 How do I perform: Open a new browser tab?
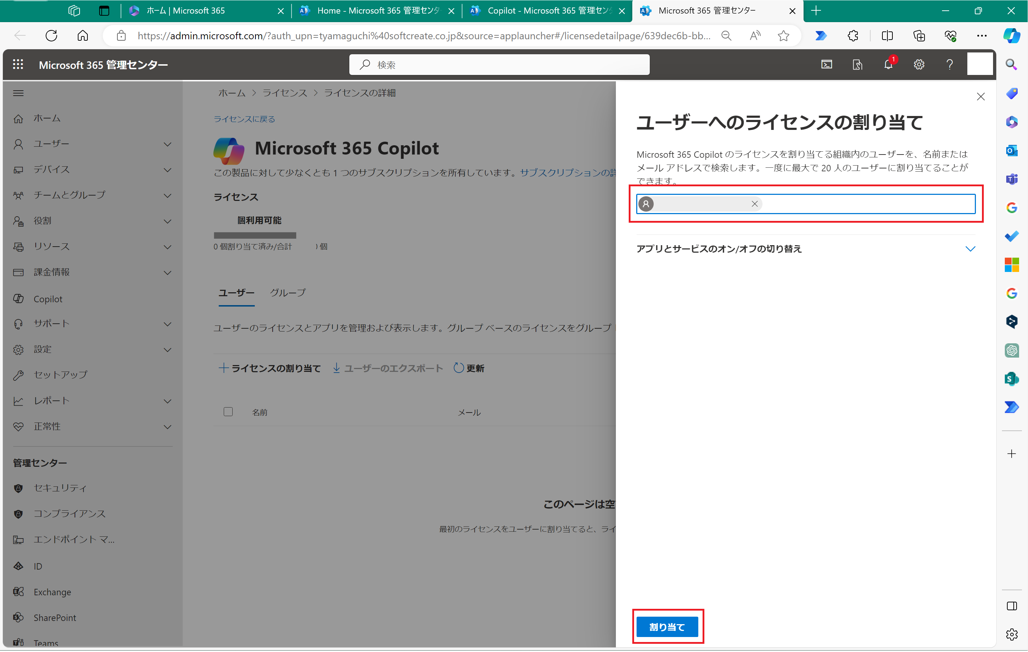tap(816, 11)
